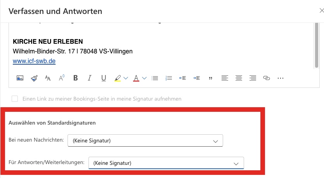Image resolution: width=324 pixels, height=178 pixels.
Task: Create a bulleted list
Action: point(155,78)
